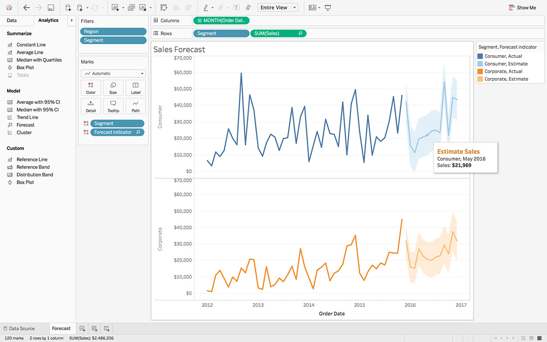The image size is (547, 342).
Task: Duplicate the current sheet from toolbar
Action: point(131,8)
